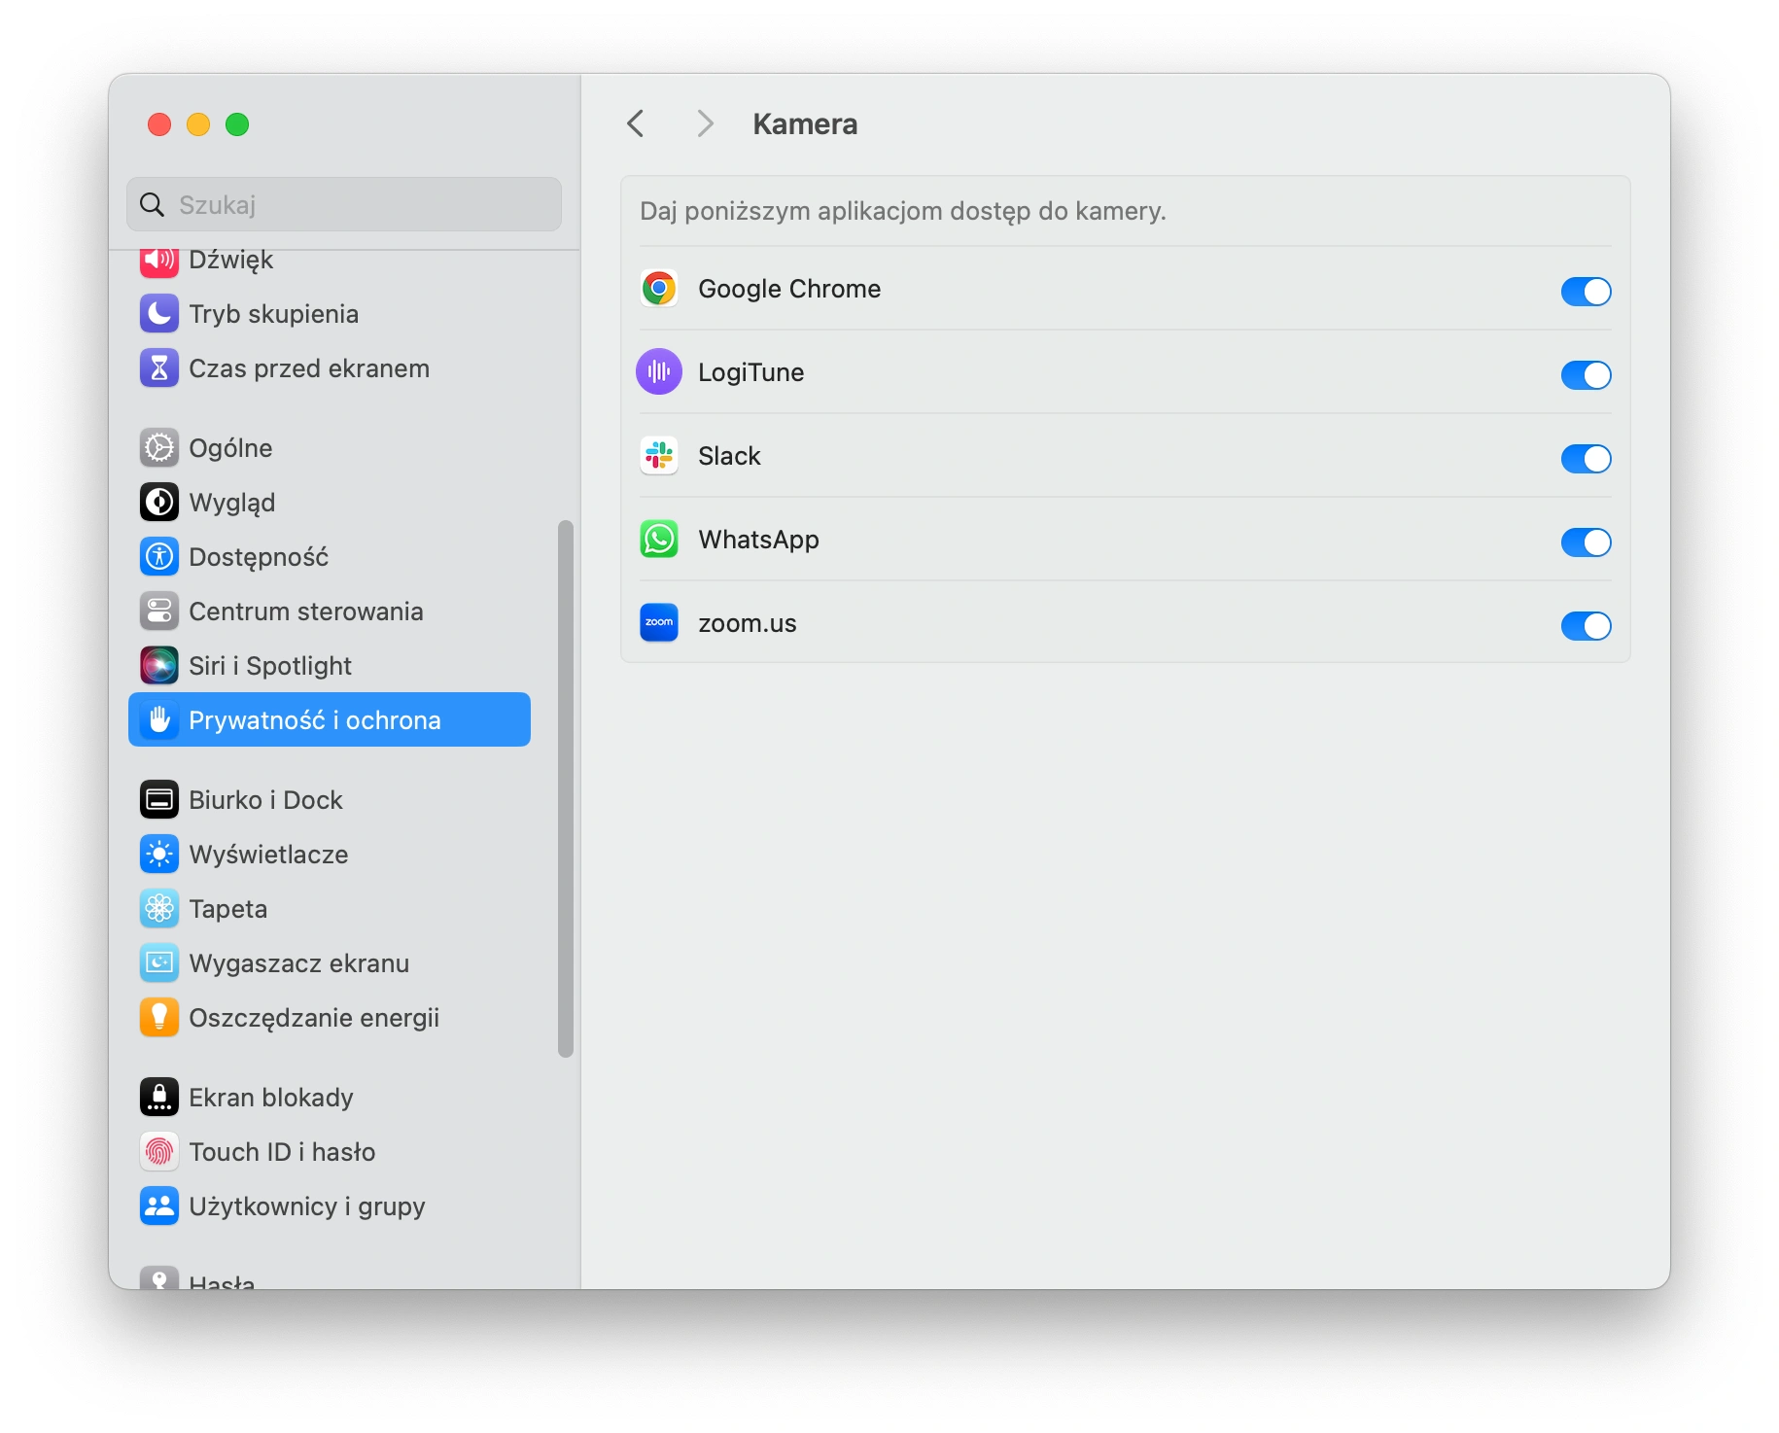Turn off LogiTune camera toggle
1779x1433 pixels.
pyautogui.click(x=1586, y=374)
